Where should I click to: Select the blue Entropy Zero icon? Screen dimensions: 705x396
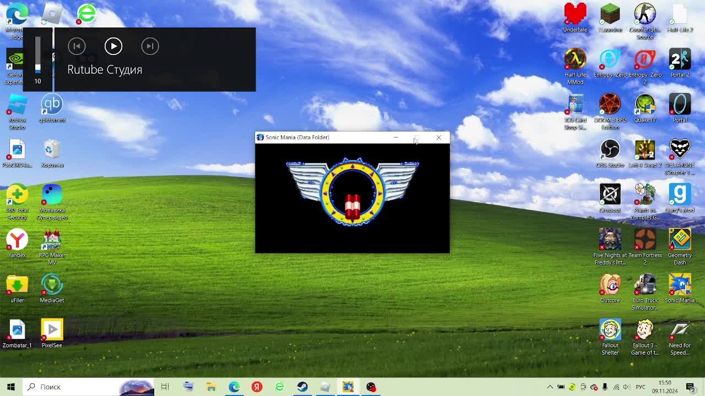tap(610, 63)
